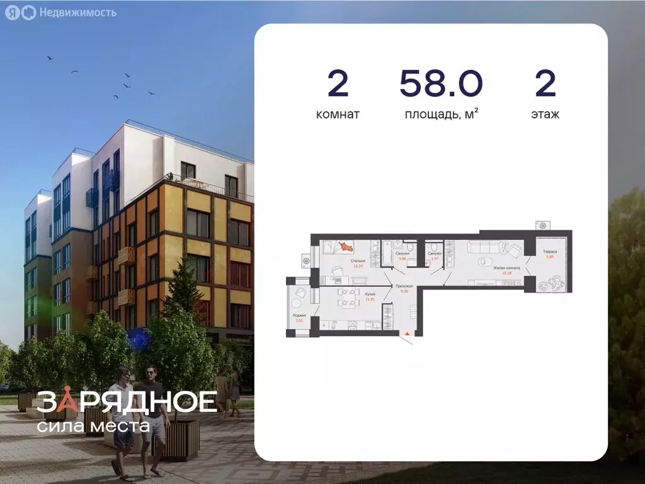The image size is (645, 484).
Task: Click the '15.18' living room area value
Action: (x=507, y=273)
